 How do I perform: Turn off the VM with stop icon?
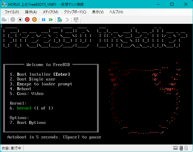(20, 20)
